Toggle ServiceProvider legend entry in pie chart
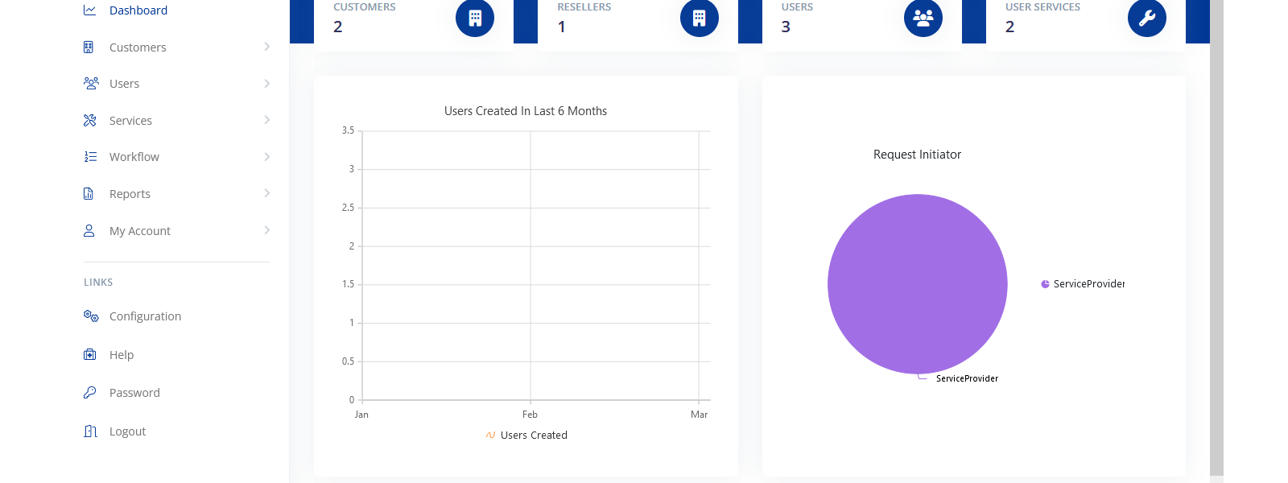Screen dimensions: 1288x483 [1083, 284]
